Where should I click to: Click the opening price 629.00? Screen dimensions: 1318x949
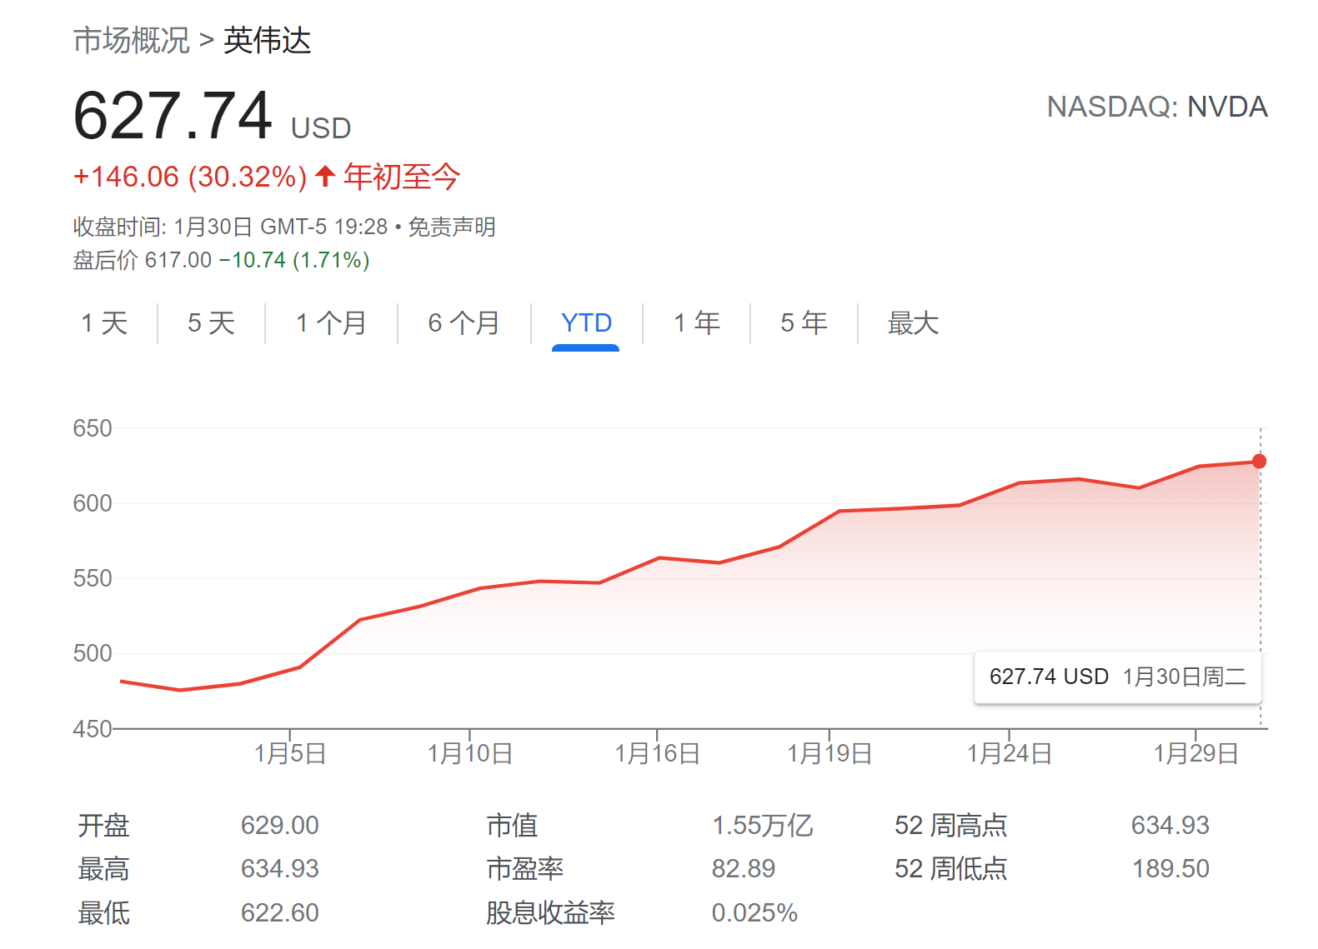pyautogui.click(x=280, y=826)
